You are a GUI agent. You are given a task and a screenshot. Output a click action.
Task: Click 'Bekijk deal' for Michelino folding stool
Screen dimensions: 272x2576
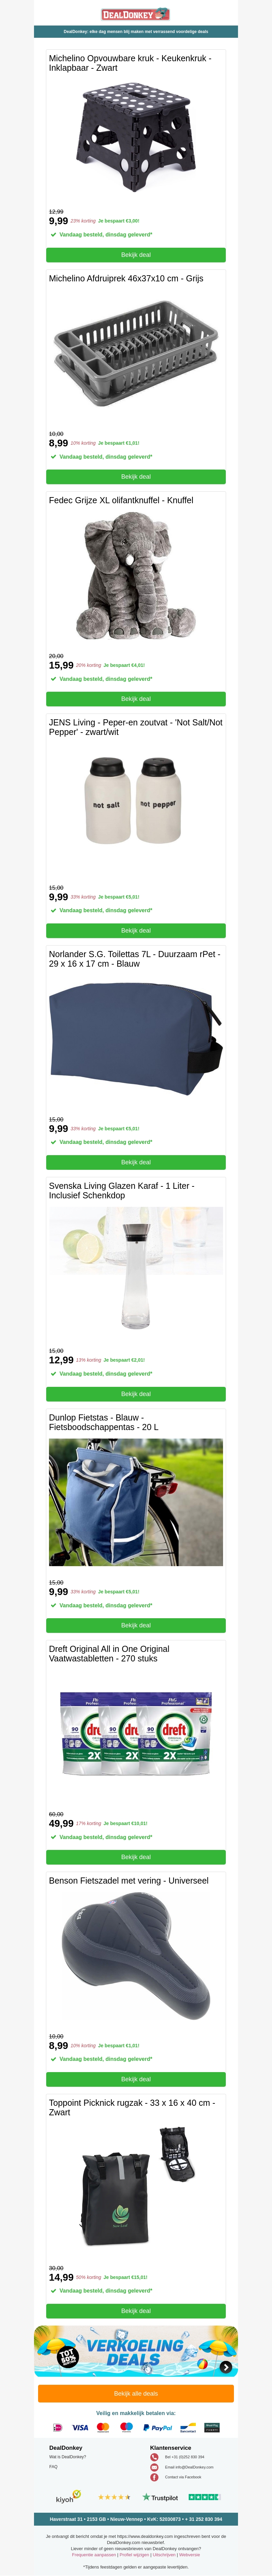pyautogui.click(x=136, y=255)
